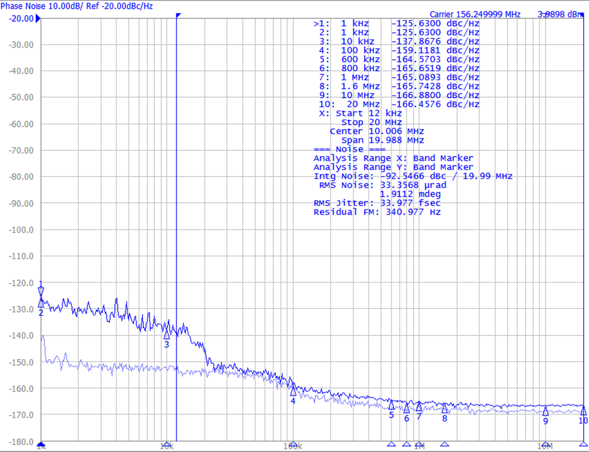Click the Span 19.988 MHz setting
589x452 pixels.
click(380, 140)
